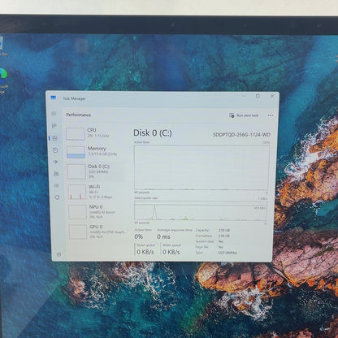This screenshot has height=338, width=338.
Task: Click the Run new task button
Action: (244, 115)
